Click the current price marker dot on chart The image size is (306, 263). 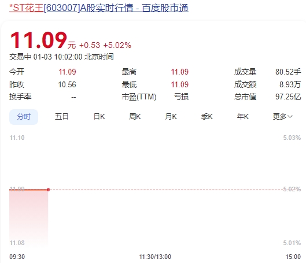coord(48,190)
